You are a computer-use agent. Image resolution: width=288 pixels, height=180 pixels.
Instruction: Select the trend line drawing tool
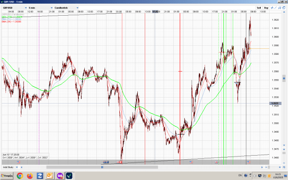coord(276,8)
